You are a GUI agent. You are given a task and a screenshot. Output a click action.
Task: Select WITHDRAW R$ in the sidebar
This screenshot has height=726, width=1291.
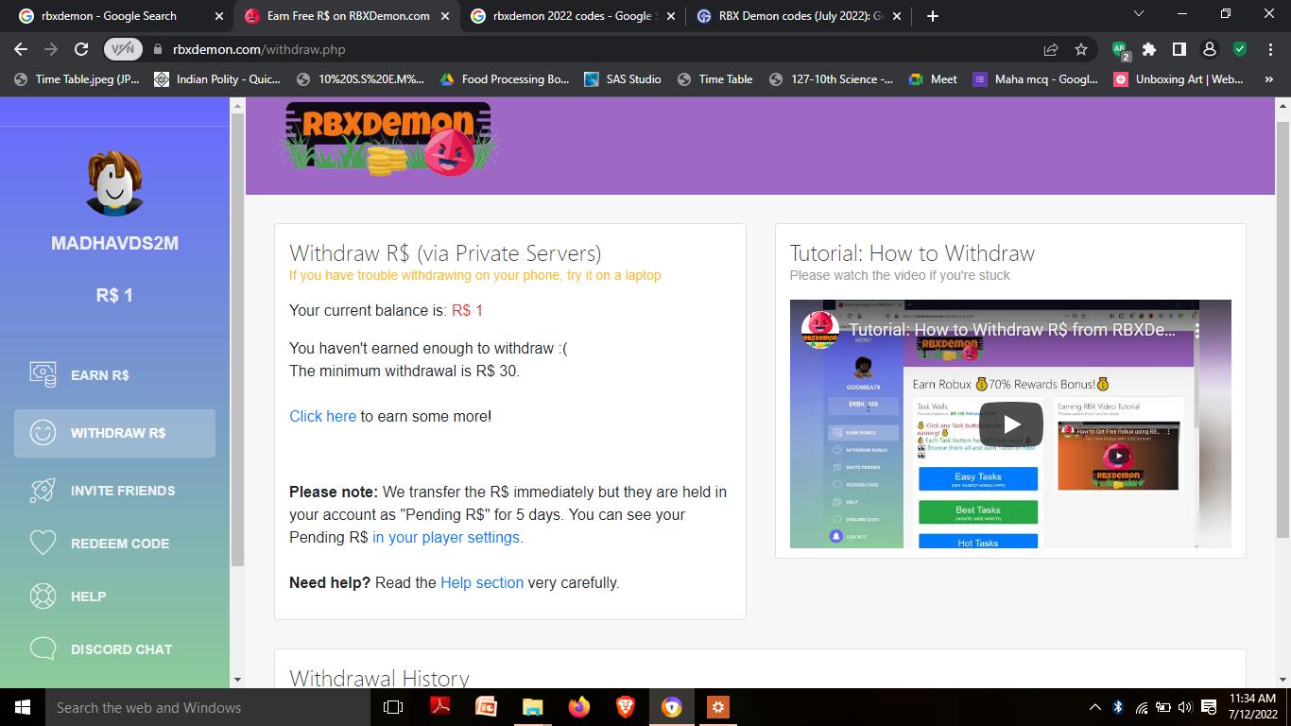(x=114, y=433)
